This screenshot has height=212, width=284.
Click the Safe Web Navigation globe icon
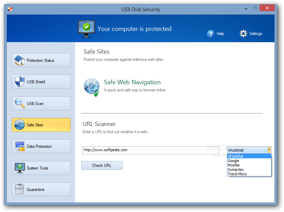92,88
